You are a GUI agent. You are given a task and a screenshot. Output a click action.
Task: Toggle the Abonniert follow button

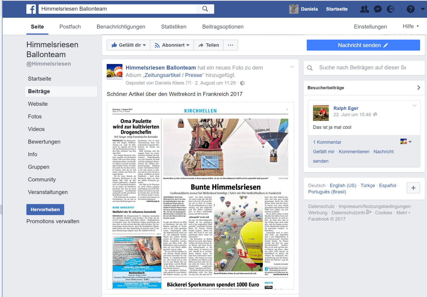[172, 45]
